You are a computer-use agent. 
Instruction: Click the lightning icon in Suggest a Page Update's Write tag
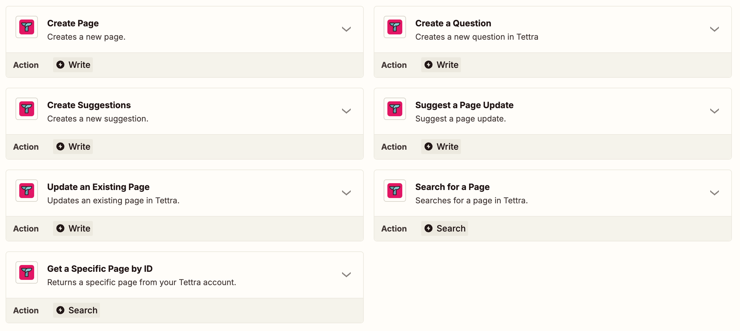pyautogui.click(x=429, y=146)
